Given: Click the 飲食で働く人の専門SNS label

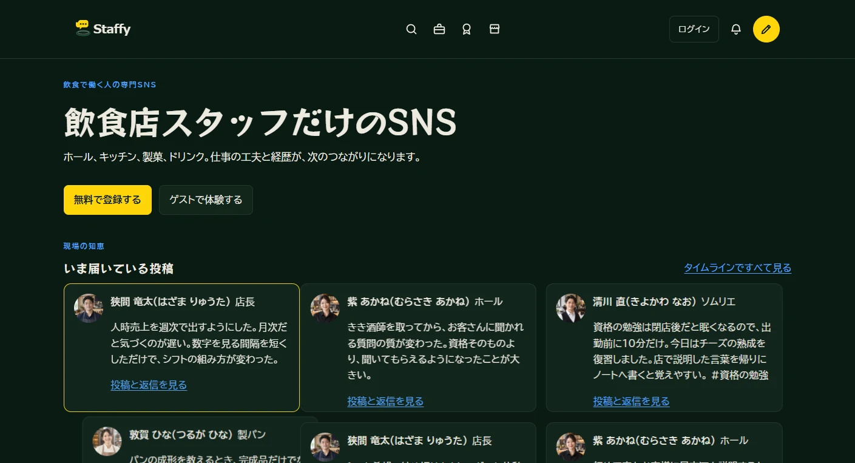Looking at the screenshot, I should click(x=110, y=84).
